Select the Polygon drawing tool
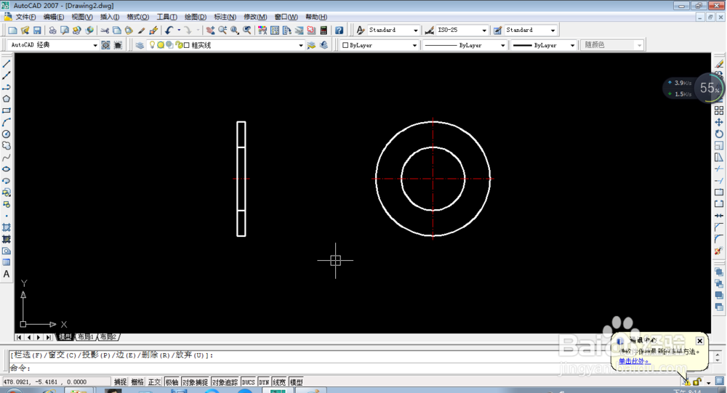This screenshot has height=393, width=727. (x=7, y=99)
